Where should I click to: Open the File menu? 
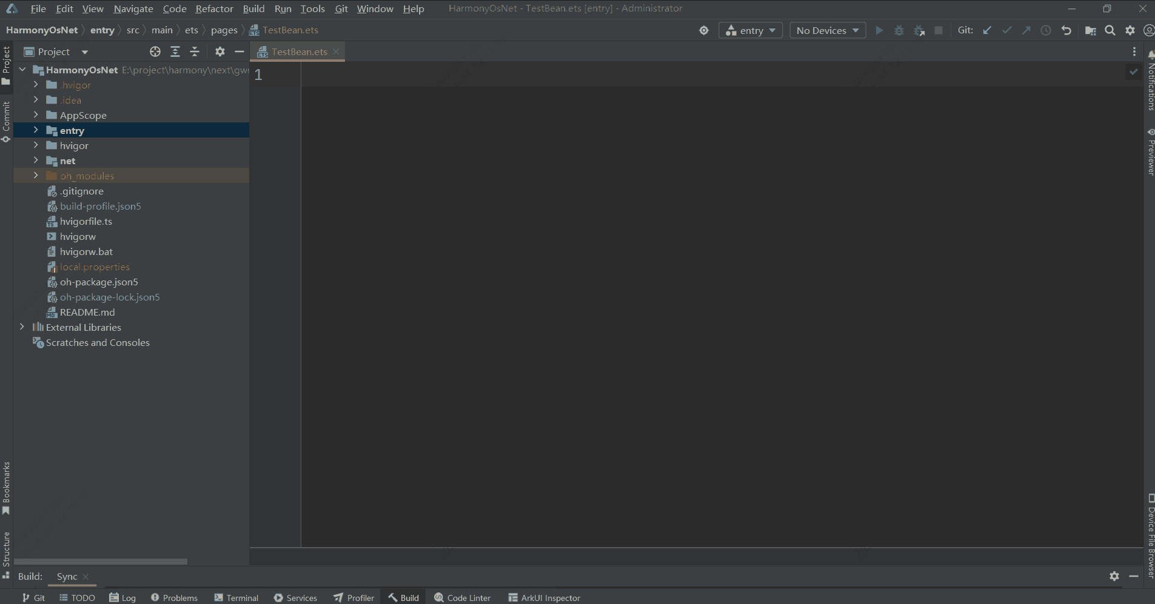point(38,8)
